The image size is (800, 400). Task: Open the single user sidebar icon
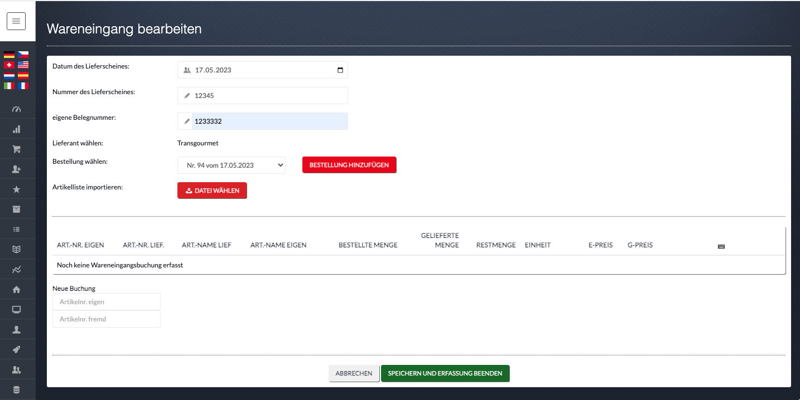[16, 330]
